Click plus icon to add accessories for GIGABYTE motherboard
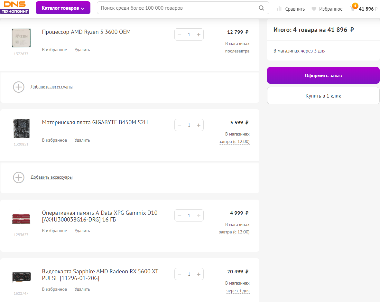 pyautogui.click(x=19, y=177)
